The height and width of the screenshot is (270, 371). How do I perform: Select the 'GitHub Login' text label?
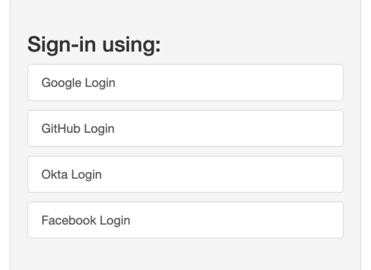coord(78,129)
